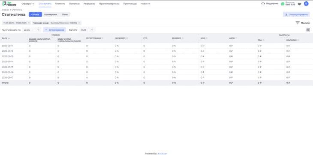Expand the Офферы menu dropdown

click(x=28, y=3)
